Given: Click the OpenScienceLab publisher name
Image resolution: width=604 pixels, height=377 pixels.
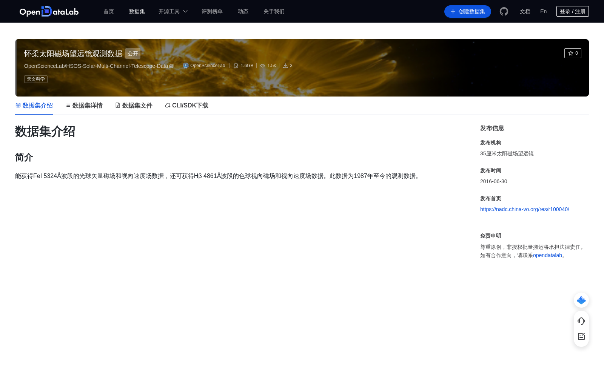Looking at the screenshot, I should (208, 66).
